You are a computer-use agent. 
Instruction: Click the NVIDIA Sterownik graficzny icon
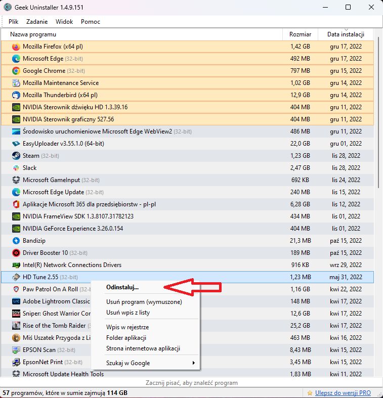pos(16,119)
